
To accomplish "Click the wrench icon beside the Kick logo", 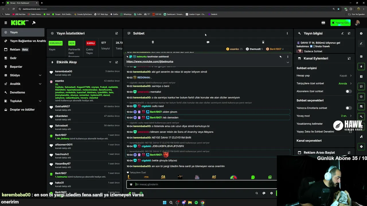I will pos(34,23).
